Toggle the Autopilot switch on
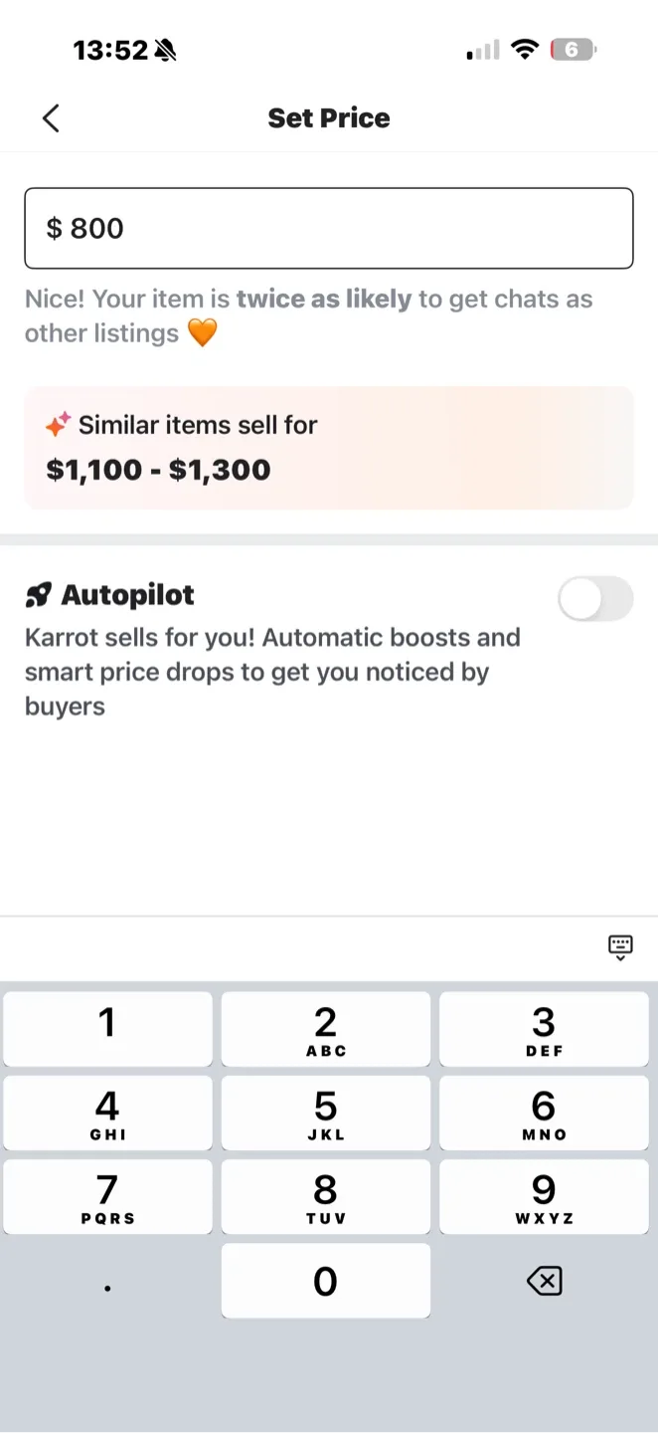Viewport: 658px width, 1433px height. click(594, 599)
